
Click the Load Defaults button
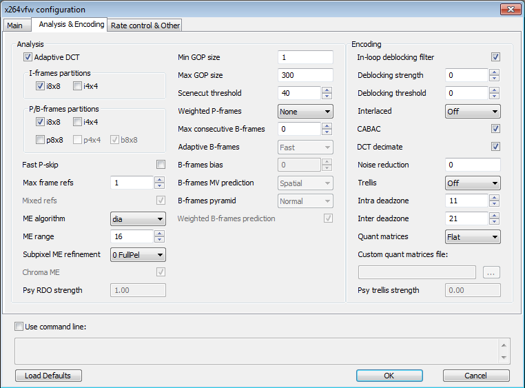point(48,376)
